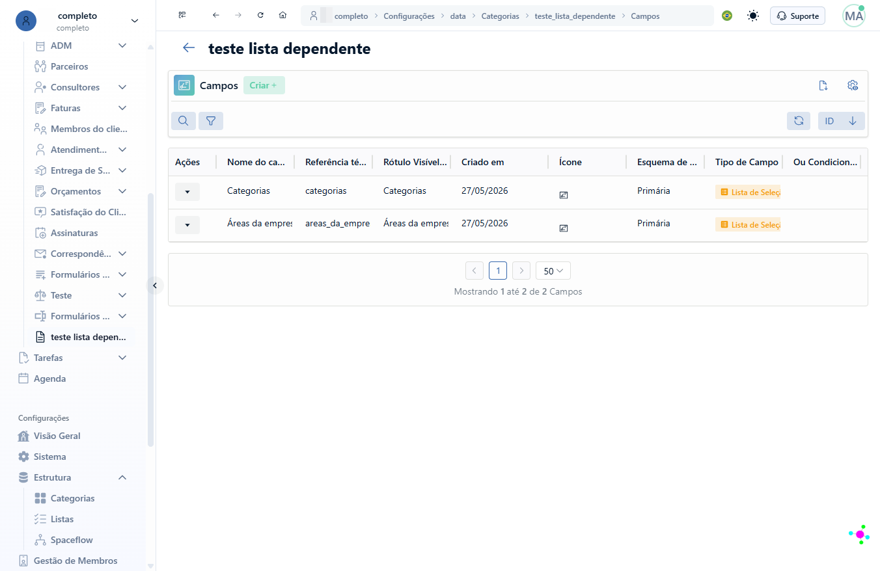The width and height of the screenshot is (880, 571).
Task: Open Sistema in the sidebar
Action: pyautogui.click(x=50, y=457)
